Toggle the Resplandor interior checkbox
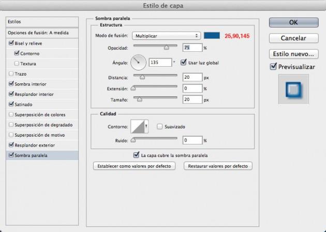 click(11, 94)
